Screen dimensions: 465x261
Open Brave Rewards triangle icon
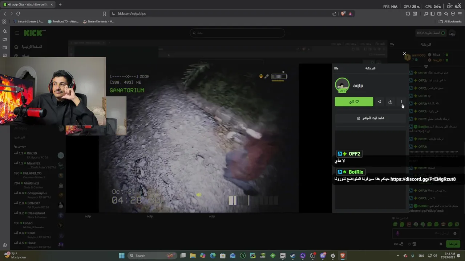point(350,13)
